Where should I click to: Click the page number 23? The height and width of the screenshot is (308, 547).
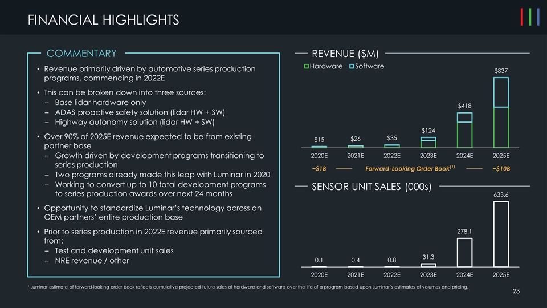pos(516,292)
